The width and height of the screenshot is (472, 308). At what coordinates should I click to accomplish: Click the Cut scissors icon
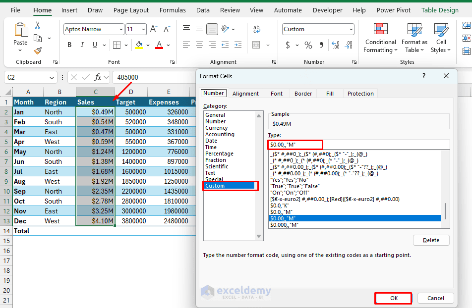point(38,25)
